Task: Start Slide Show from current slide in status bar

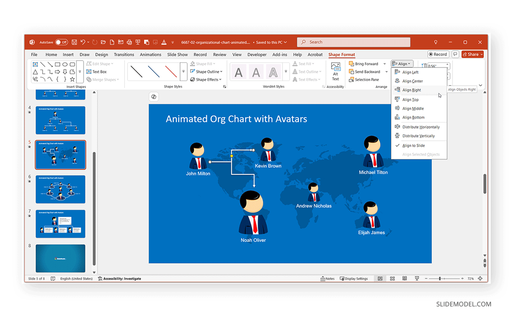Action: point(416,278)
